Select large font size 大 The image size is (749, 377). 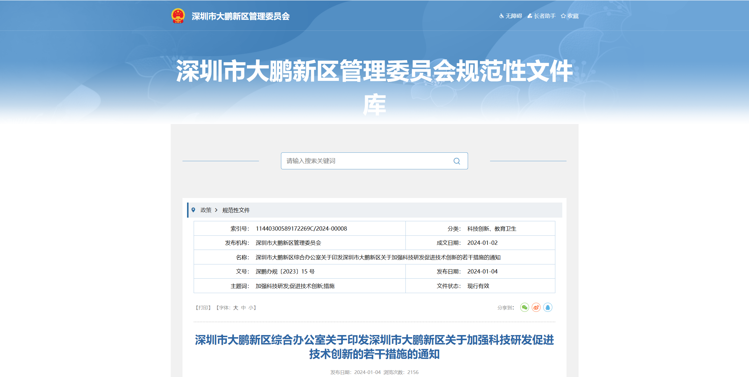pos(235,308)
